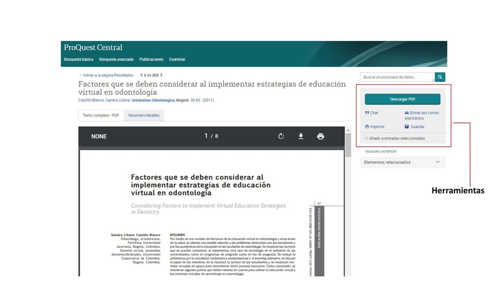Click the email envelope icon

[x=407, y=113]
